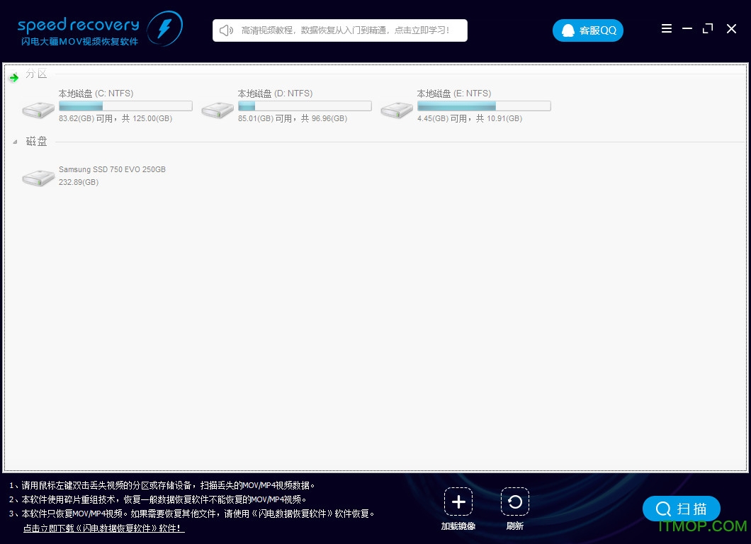Click the D drive usage bar
This screenshot has width=751, height=544.
[305, 106]
